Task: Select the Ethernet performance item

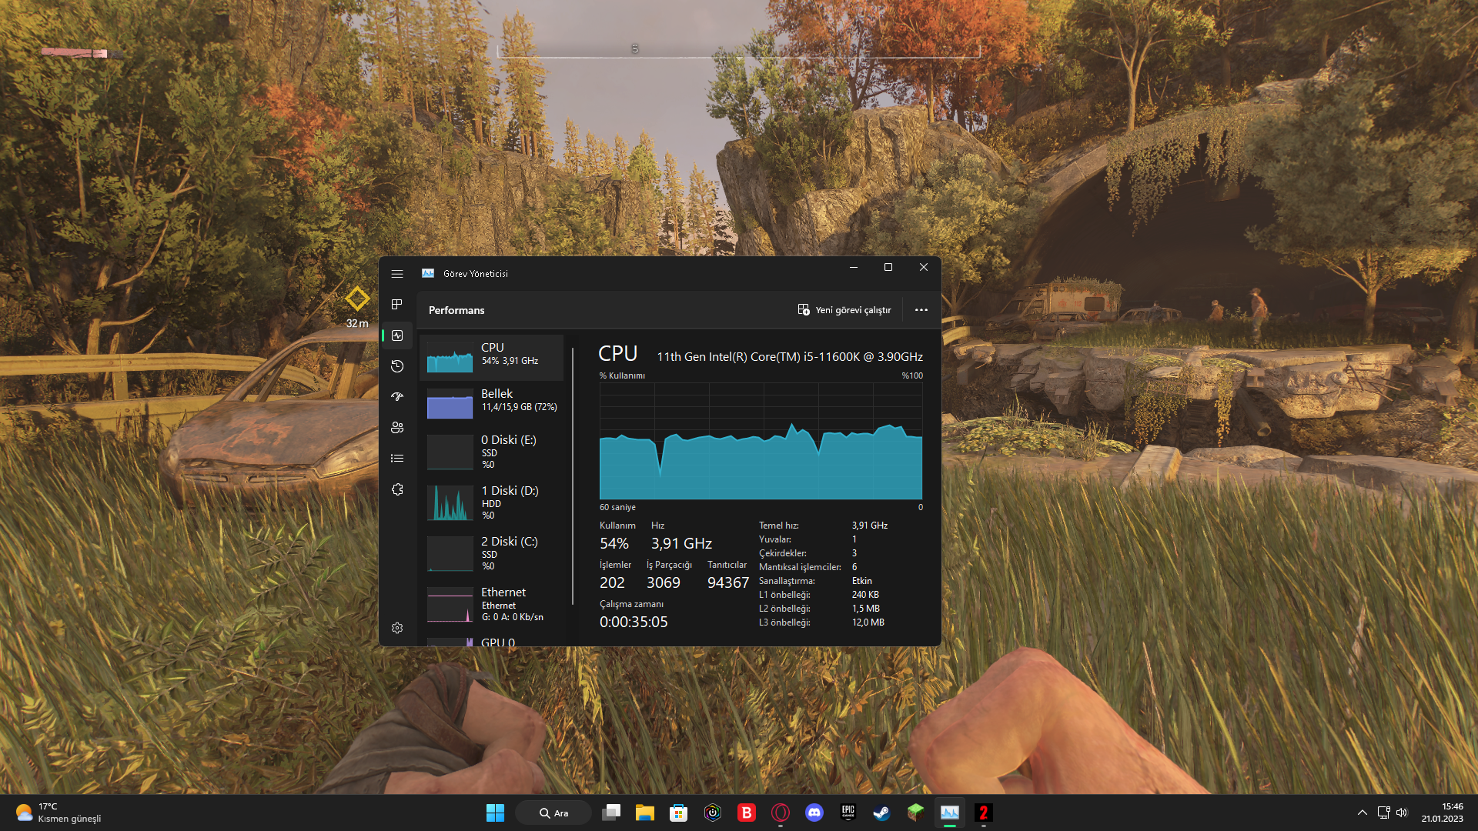Action: click(493, 604)
